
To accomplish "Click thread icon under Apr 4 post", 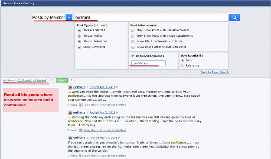I will (81, 105).
